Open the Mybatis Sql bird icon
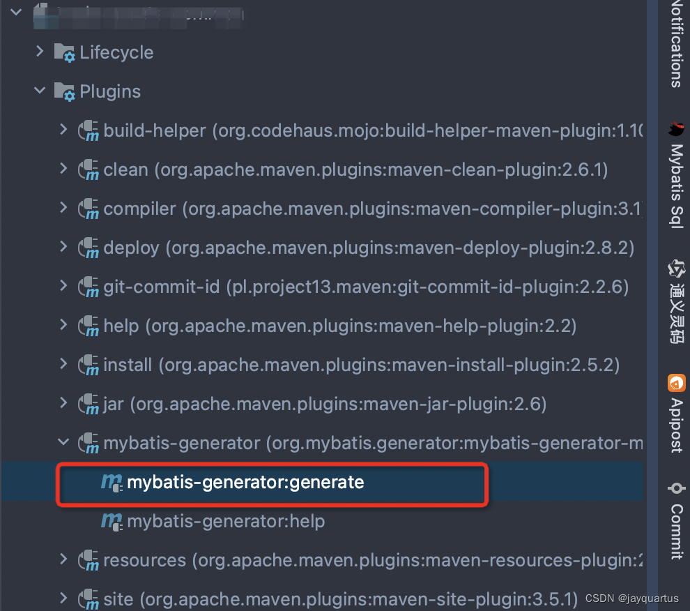This screenshot has width=690, height=611. coord(676,129)
